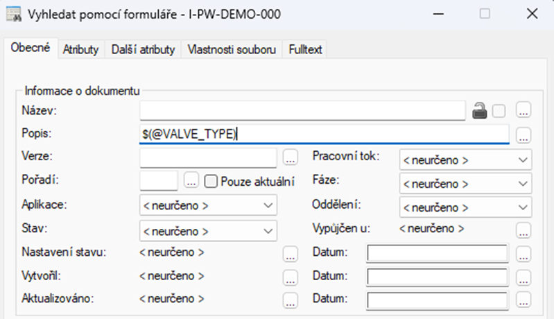
Task: Enable the Pouze aktuální checkbox
Action: pyautogui.click(x=211, y=182)
